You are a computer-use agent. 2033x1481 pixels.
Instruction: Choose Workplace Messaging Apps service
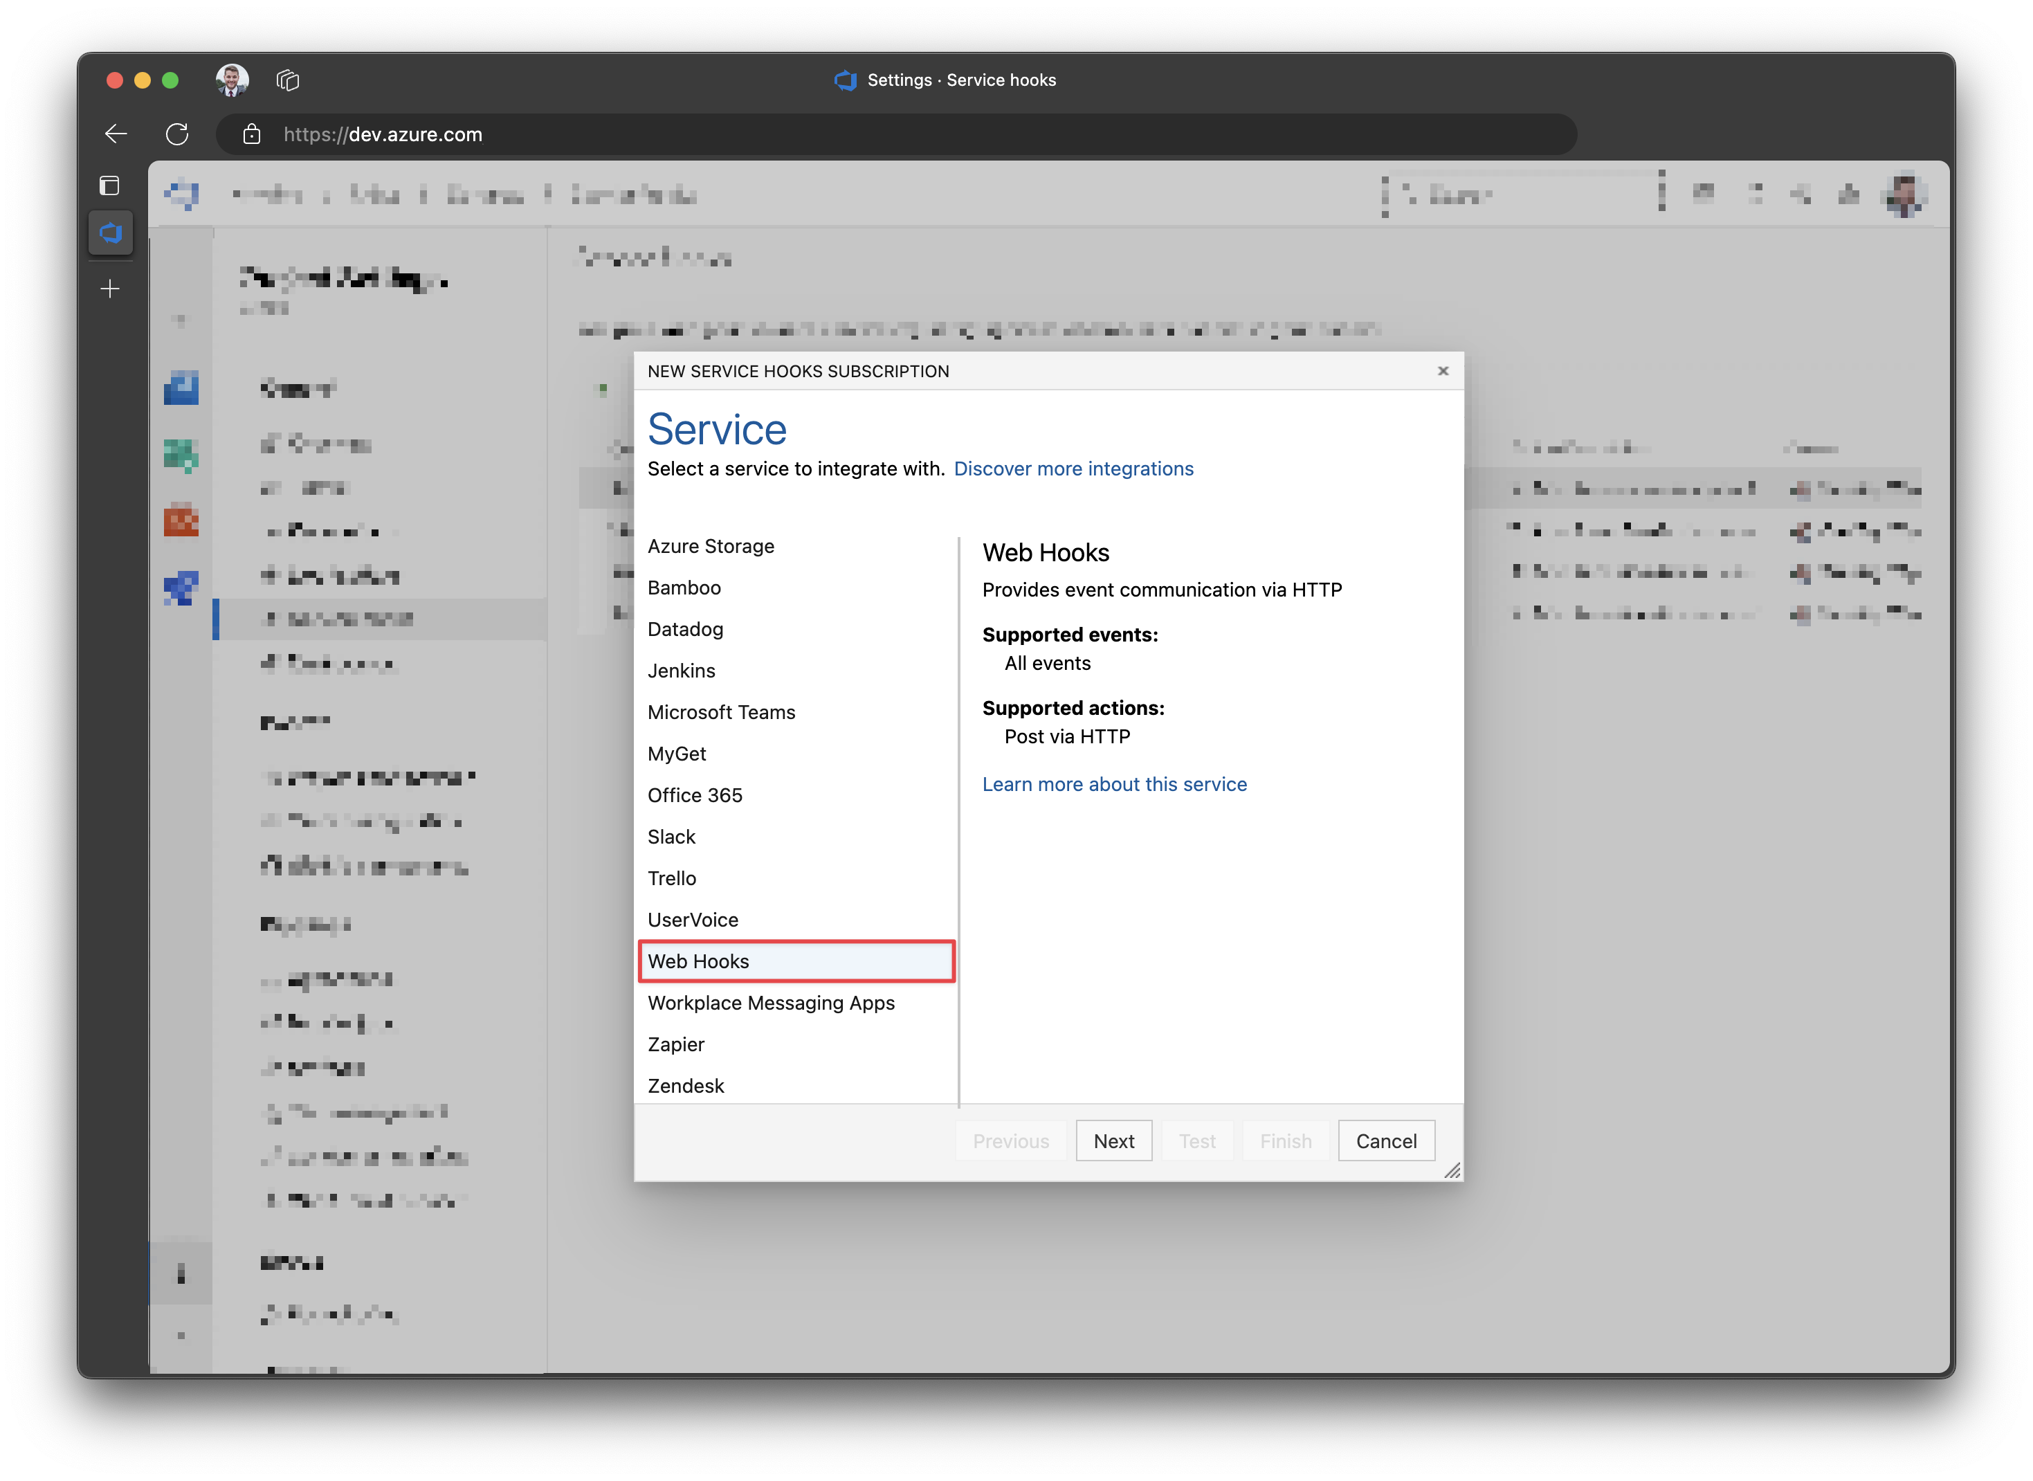pyautogui.click(x=796, y=1003)
